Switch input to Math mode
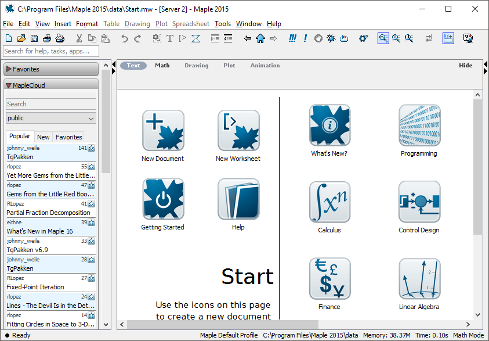This screenshot has width=489, height=341. 162,66
